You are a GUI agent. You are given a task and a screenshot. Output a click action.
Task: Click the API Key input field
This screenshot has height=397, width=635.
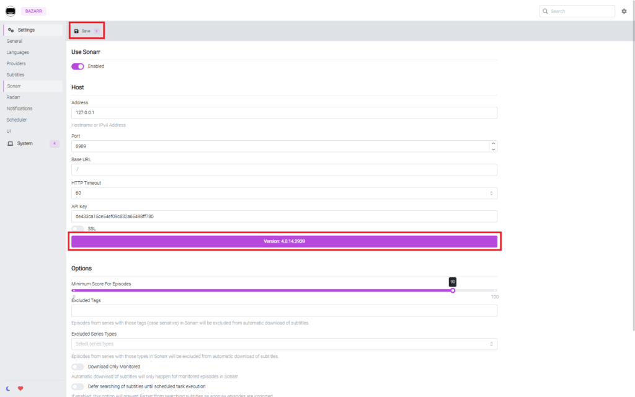pyautogui.click(x=284, y=216)
